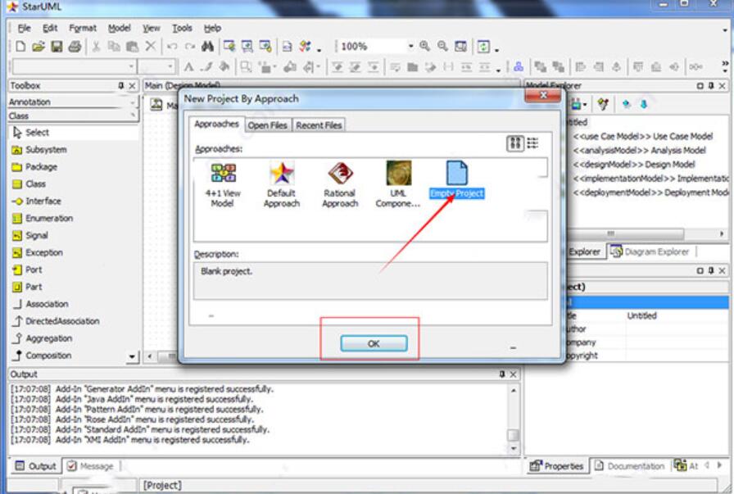Select the Subsystem tool in Toolbox
Image resolution: width=734 pixels, height=494 pixels.
39,150
